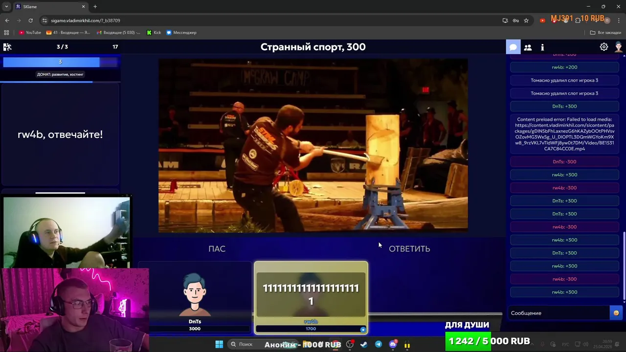Open the Windows Start menu

click(x=219, y=344)
